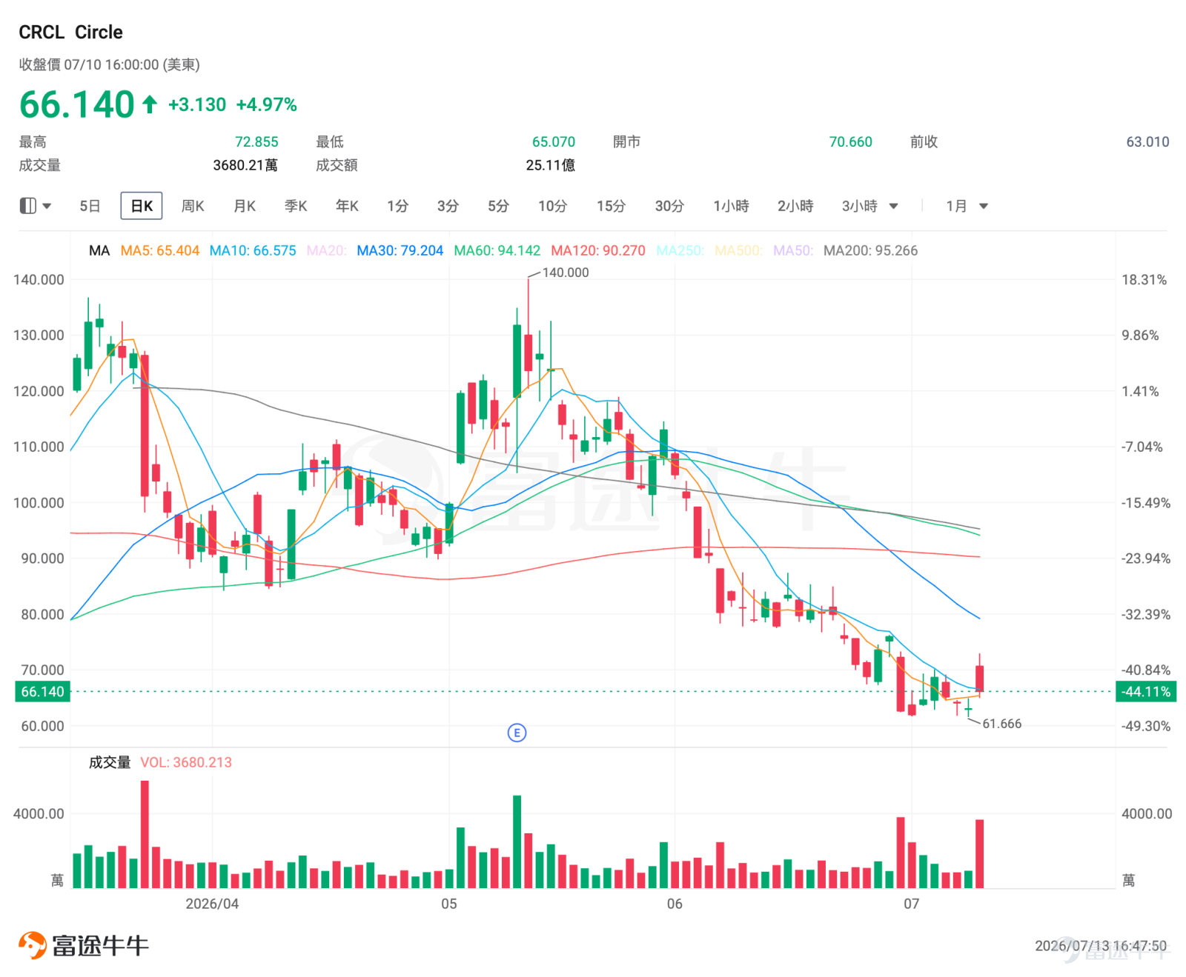The width and height of the screenshot is (1186, 977).
Task: Click the CRCL Circle stock title
Action: click(x=71, y=32)
